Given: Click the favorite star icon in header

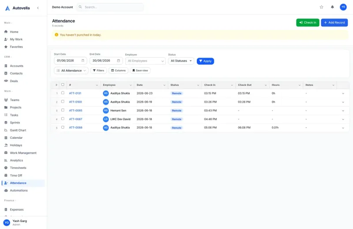Looking at the screenshot, I should (322, 7).
